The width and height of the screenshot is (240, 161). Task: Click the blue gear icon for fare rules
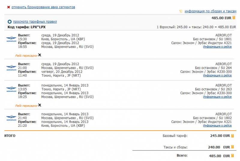click(10, 22)
